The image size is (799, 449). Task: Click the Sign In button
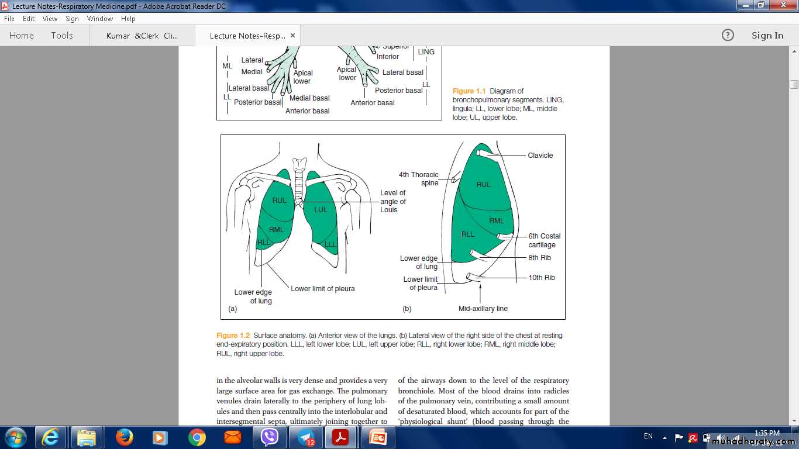[x=767, y=36]
